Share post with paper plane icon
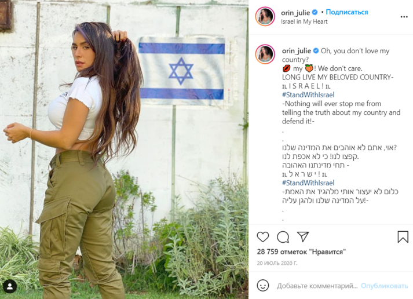 pos(303,236)
